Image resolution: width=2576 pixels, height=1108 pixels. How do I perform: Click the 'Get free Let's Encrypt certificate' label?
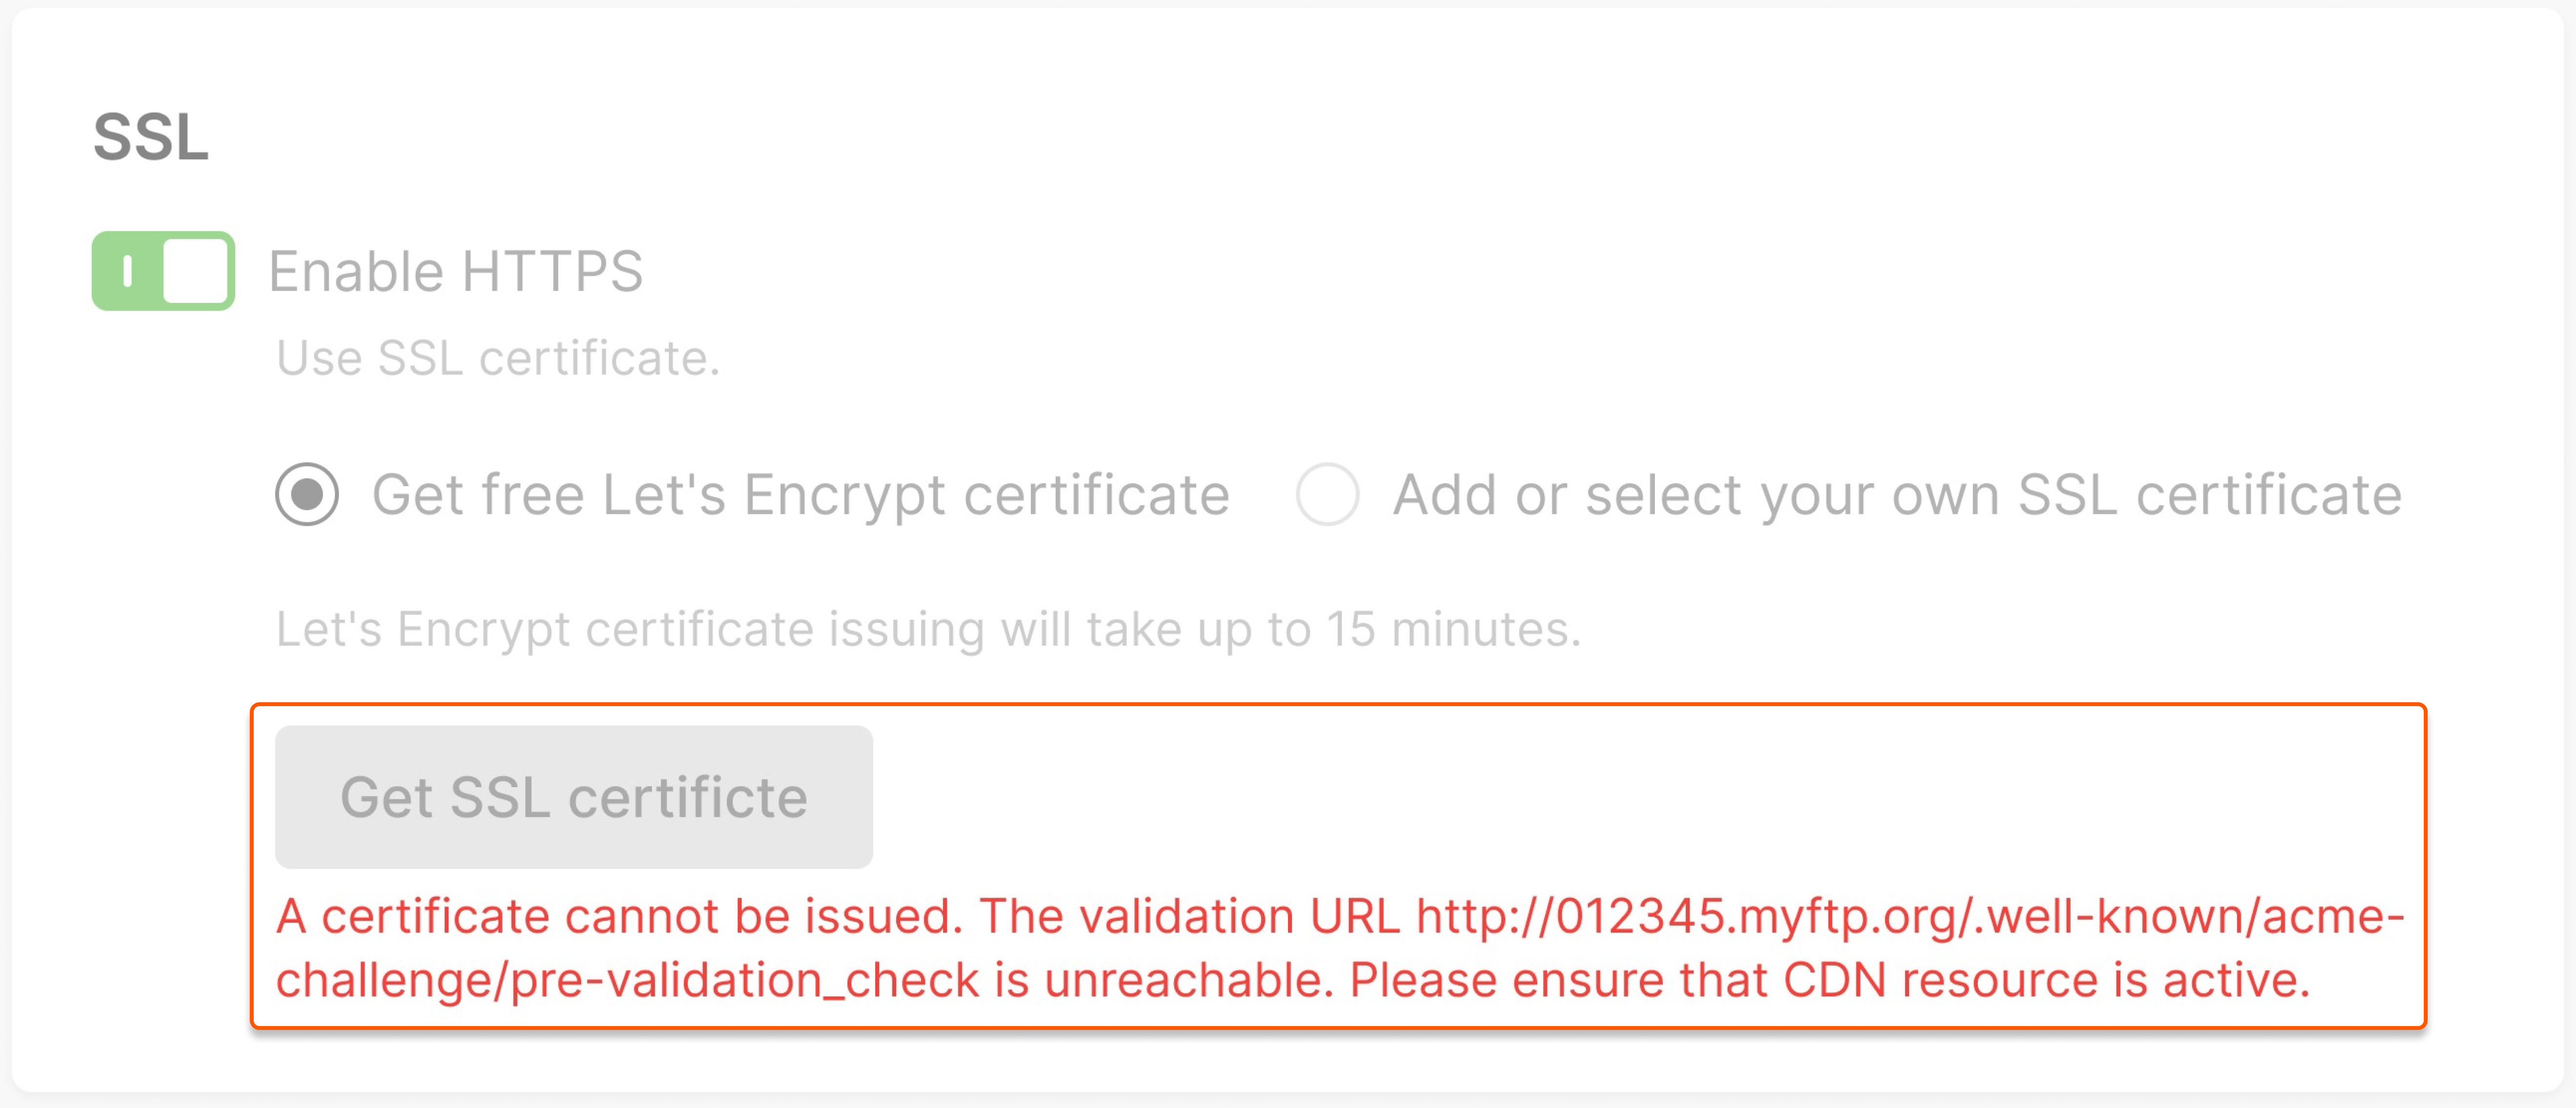click(x=800, y=495)
